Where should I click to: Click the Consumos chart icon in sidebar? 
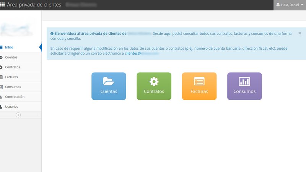[x=1, y=87]
